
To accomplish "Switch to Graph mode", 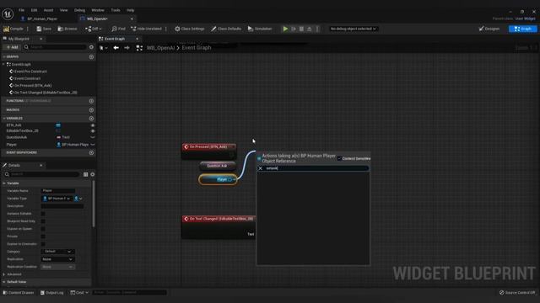I will [522, 29].
